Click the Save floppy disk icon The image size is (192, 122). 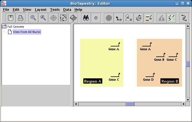pos(11,18)
